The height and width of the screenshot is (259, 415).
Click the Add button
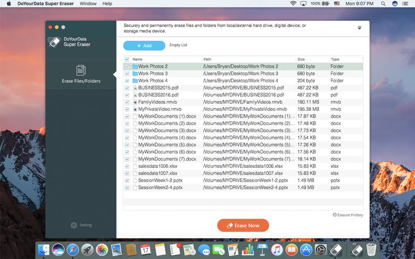[144, 46]
